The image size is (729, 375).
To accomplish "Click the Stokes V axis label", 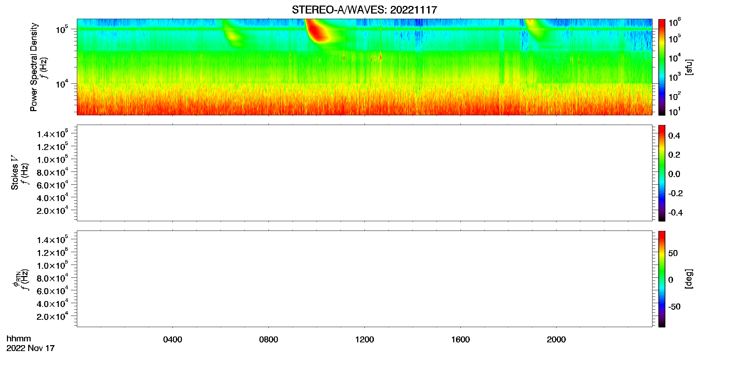I will pyautogui.click(x=15, y=173).
